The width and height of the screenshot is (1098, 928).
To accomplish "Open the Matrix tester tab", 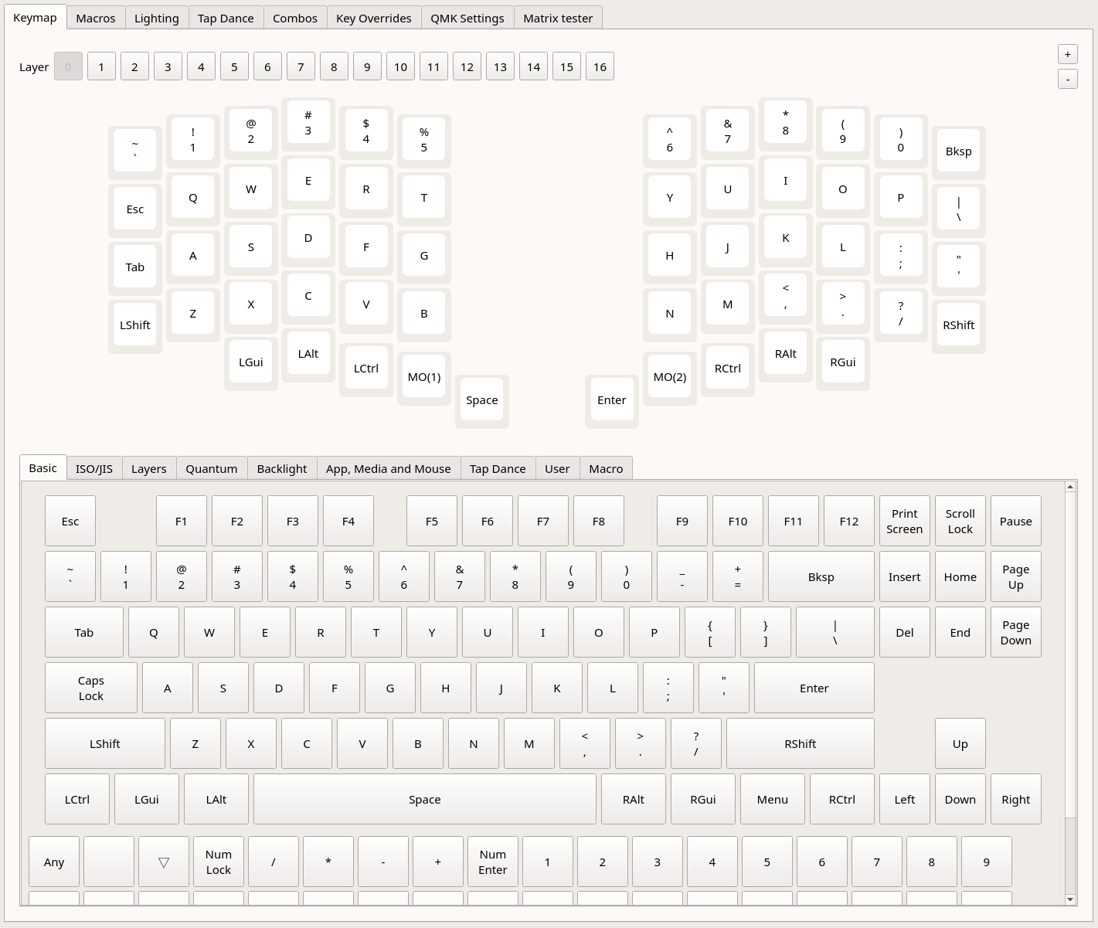I will coord(557,18).
